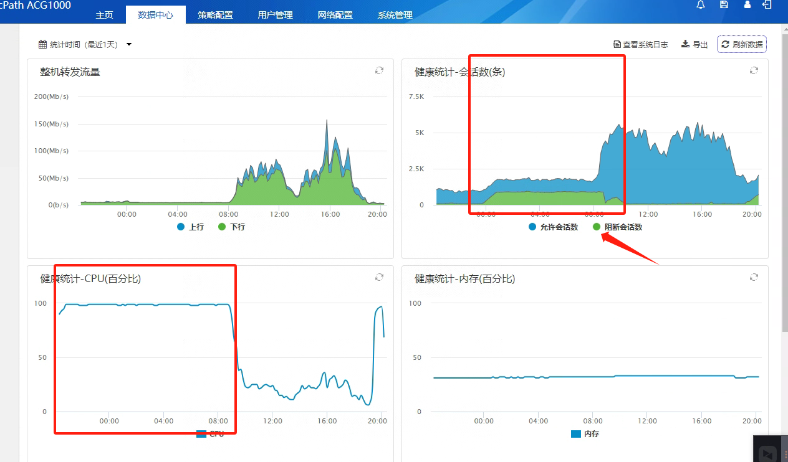This screenshot has height=462, width=788.
Task: Open the 用户管理 tab
Action: pos(275,15)
